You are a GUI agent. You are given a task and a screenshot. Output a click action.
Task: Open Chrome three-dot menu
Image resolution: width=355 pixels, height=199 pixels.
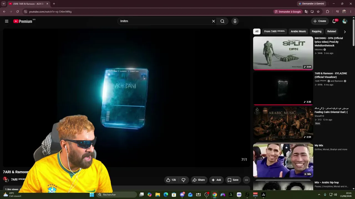coord(351,12)
